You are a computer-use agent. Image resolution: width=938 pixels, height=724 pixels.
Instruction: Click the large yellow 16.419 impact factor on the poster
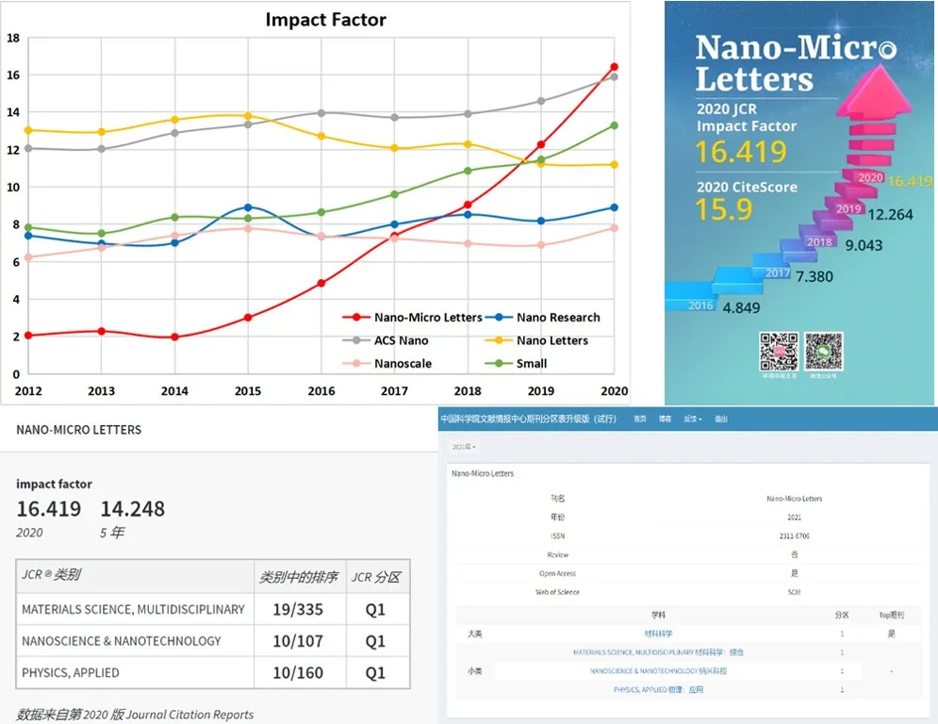pos(741,152)
